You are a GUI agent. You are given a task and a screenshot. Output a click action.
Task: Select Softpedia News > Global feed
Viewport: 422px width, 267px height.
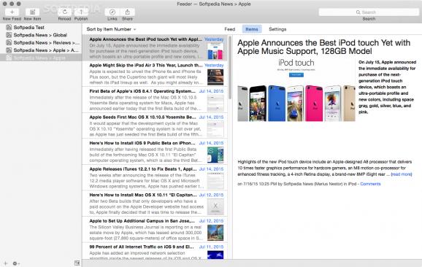tap(41, 35)
